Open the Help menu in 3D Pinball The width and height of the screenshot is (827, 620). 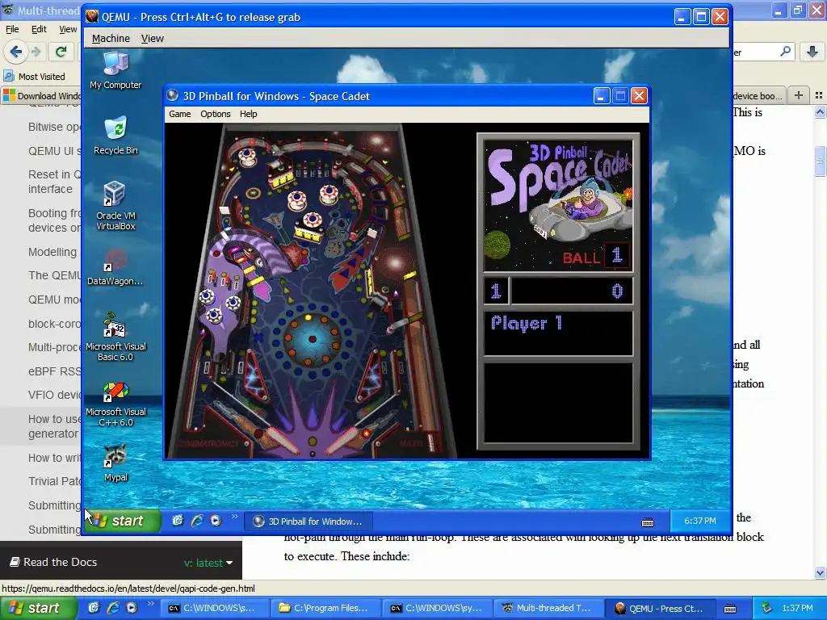coord(249,114)
